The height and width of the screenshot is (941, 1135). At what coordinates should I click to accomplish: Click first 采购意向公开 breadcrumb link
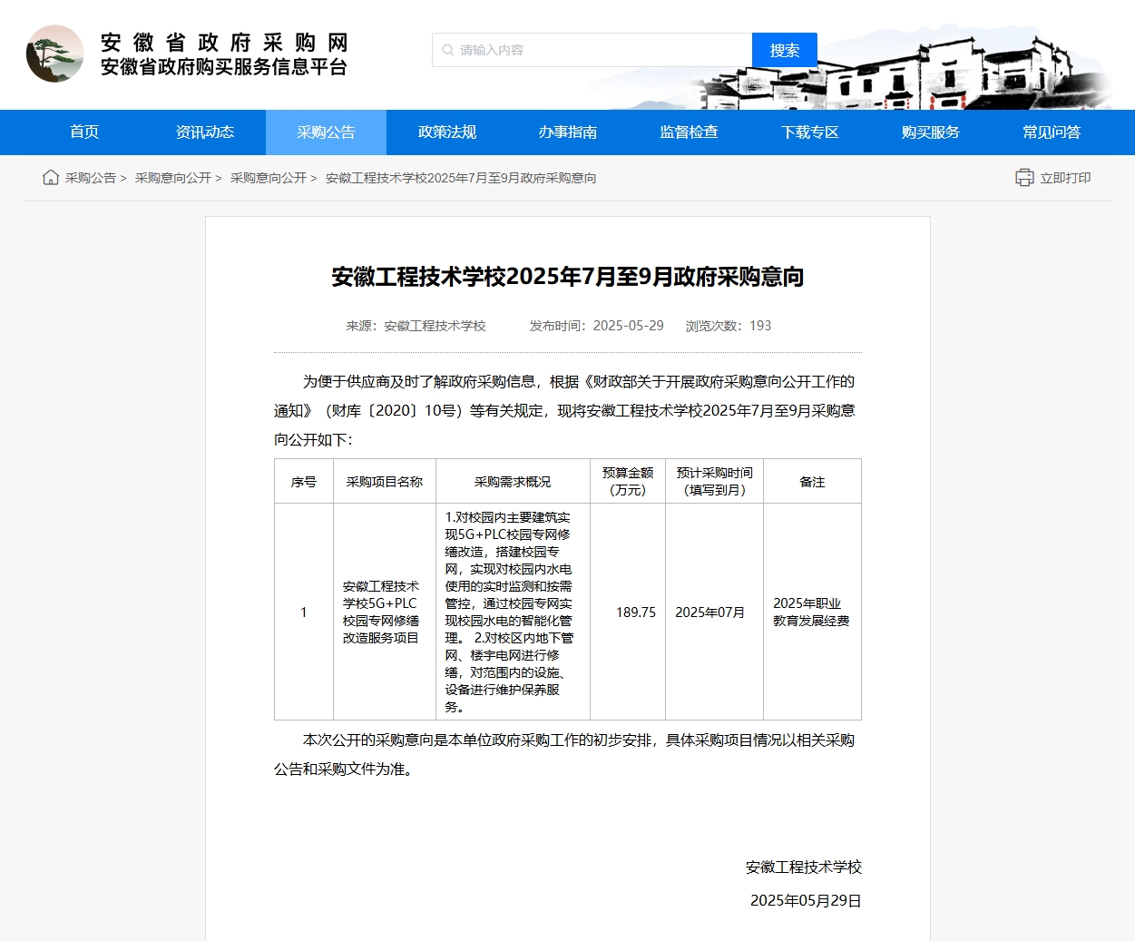coord(173,178)
